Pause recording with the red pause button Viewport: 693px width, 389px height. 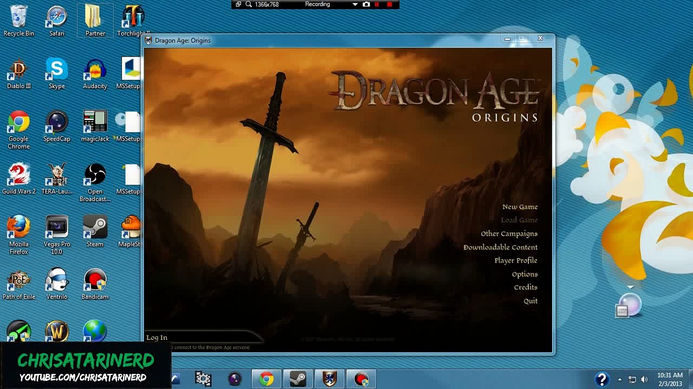click(377, 4)
